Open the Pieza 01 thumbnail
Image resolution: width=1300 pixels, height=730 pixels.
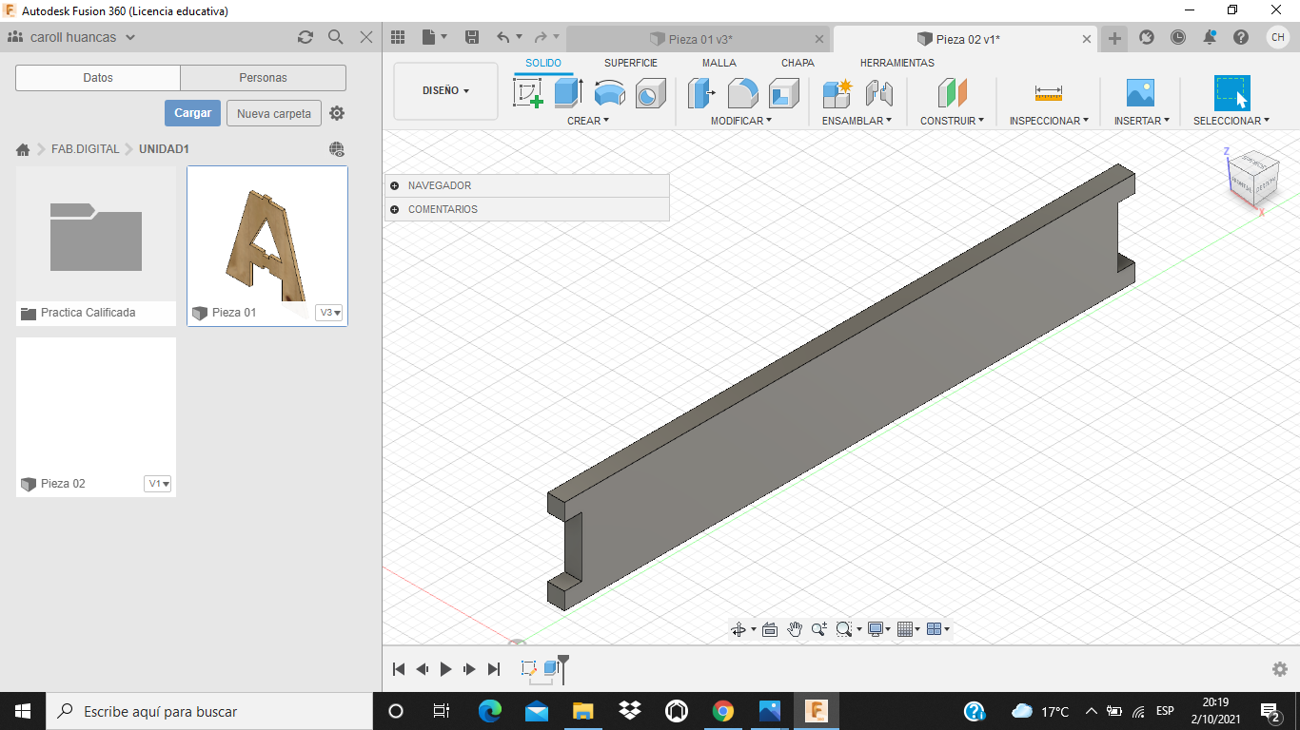pos(267,236)
